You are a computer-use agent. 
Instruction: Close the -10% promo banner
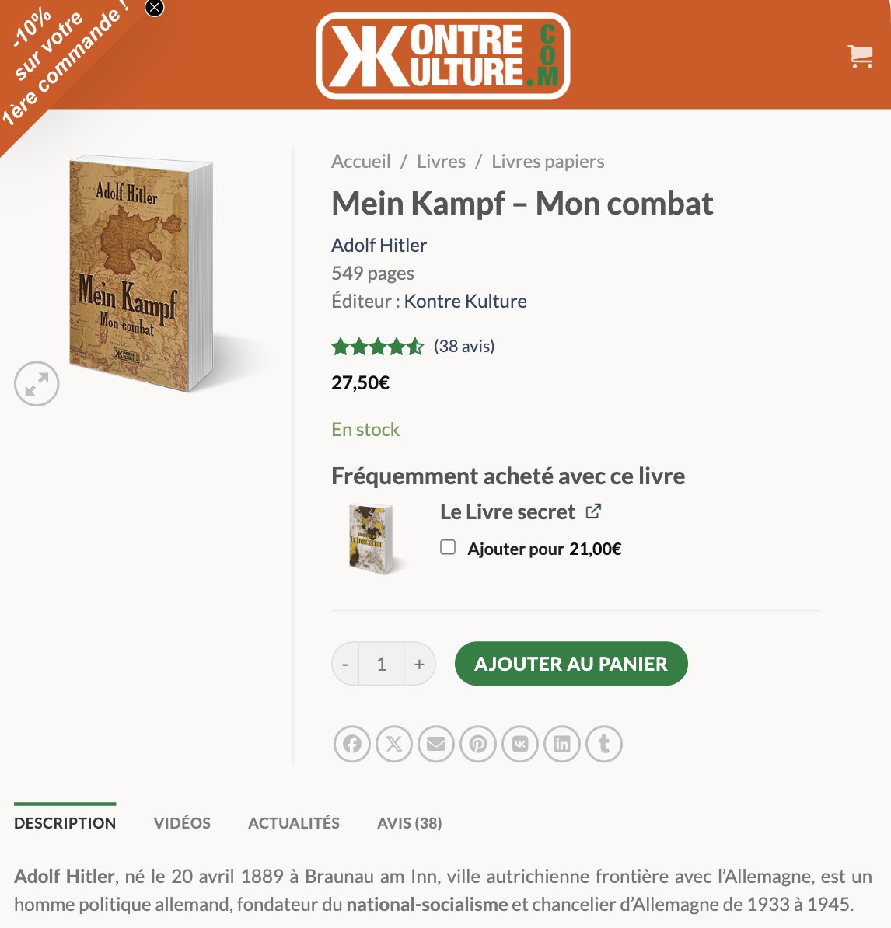[x=155, y=8]
